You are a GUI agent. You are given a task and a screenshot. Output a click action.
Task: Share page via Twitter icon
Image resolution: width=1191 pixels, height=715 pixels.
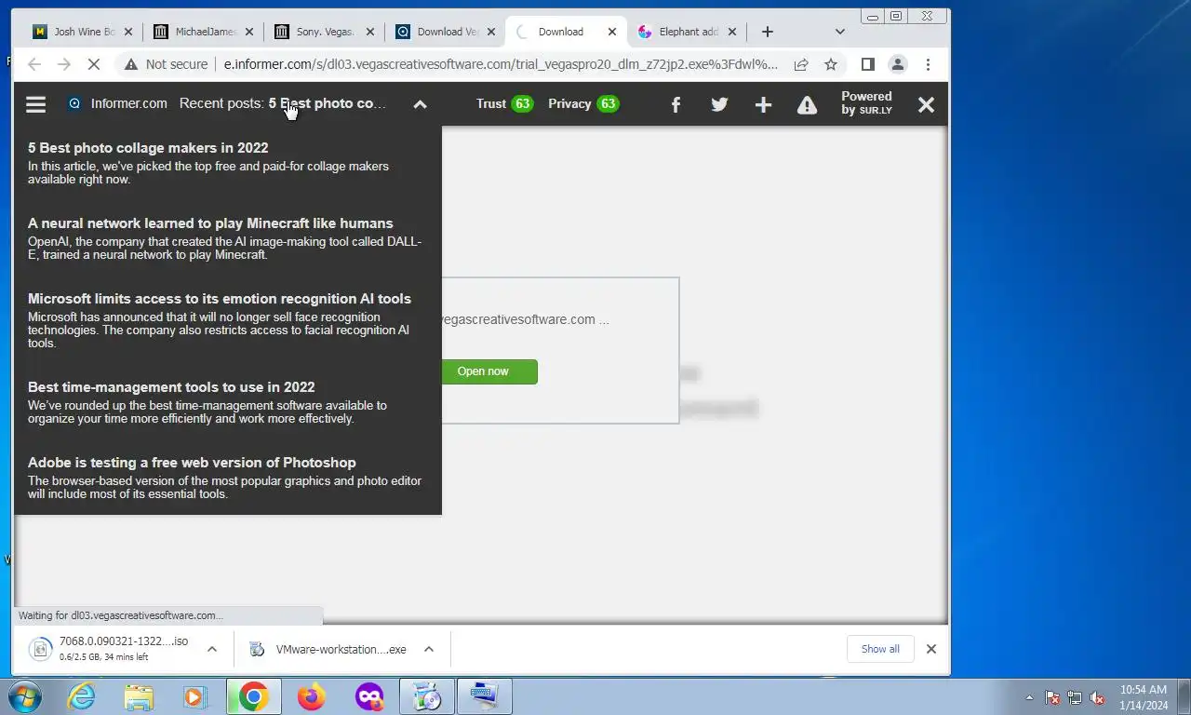(719, 104)
